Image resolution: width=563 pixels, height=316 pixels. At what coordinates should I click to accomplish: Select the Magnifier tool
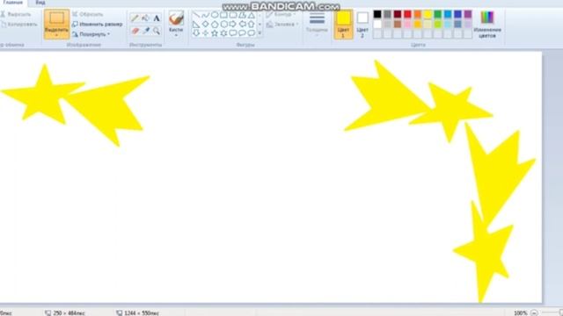point(157,32)
